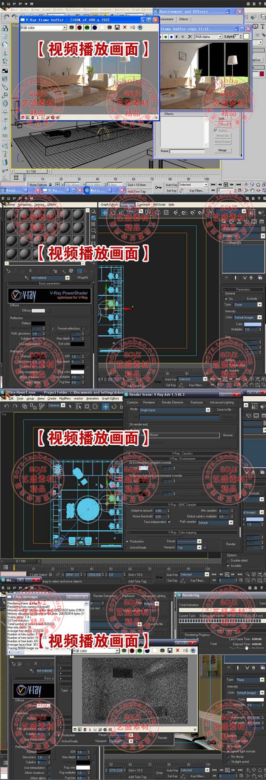Viewport: 266px width, 780px height.
Task: Click the Diffuse color swatch in the VRayMtl Basic parameters
Action: click(38, 310)
